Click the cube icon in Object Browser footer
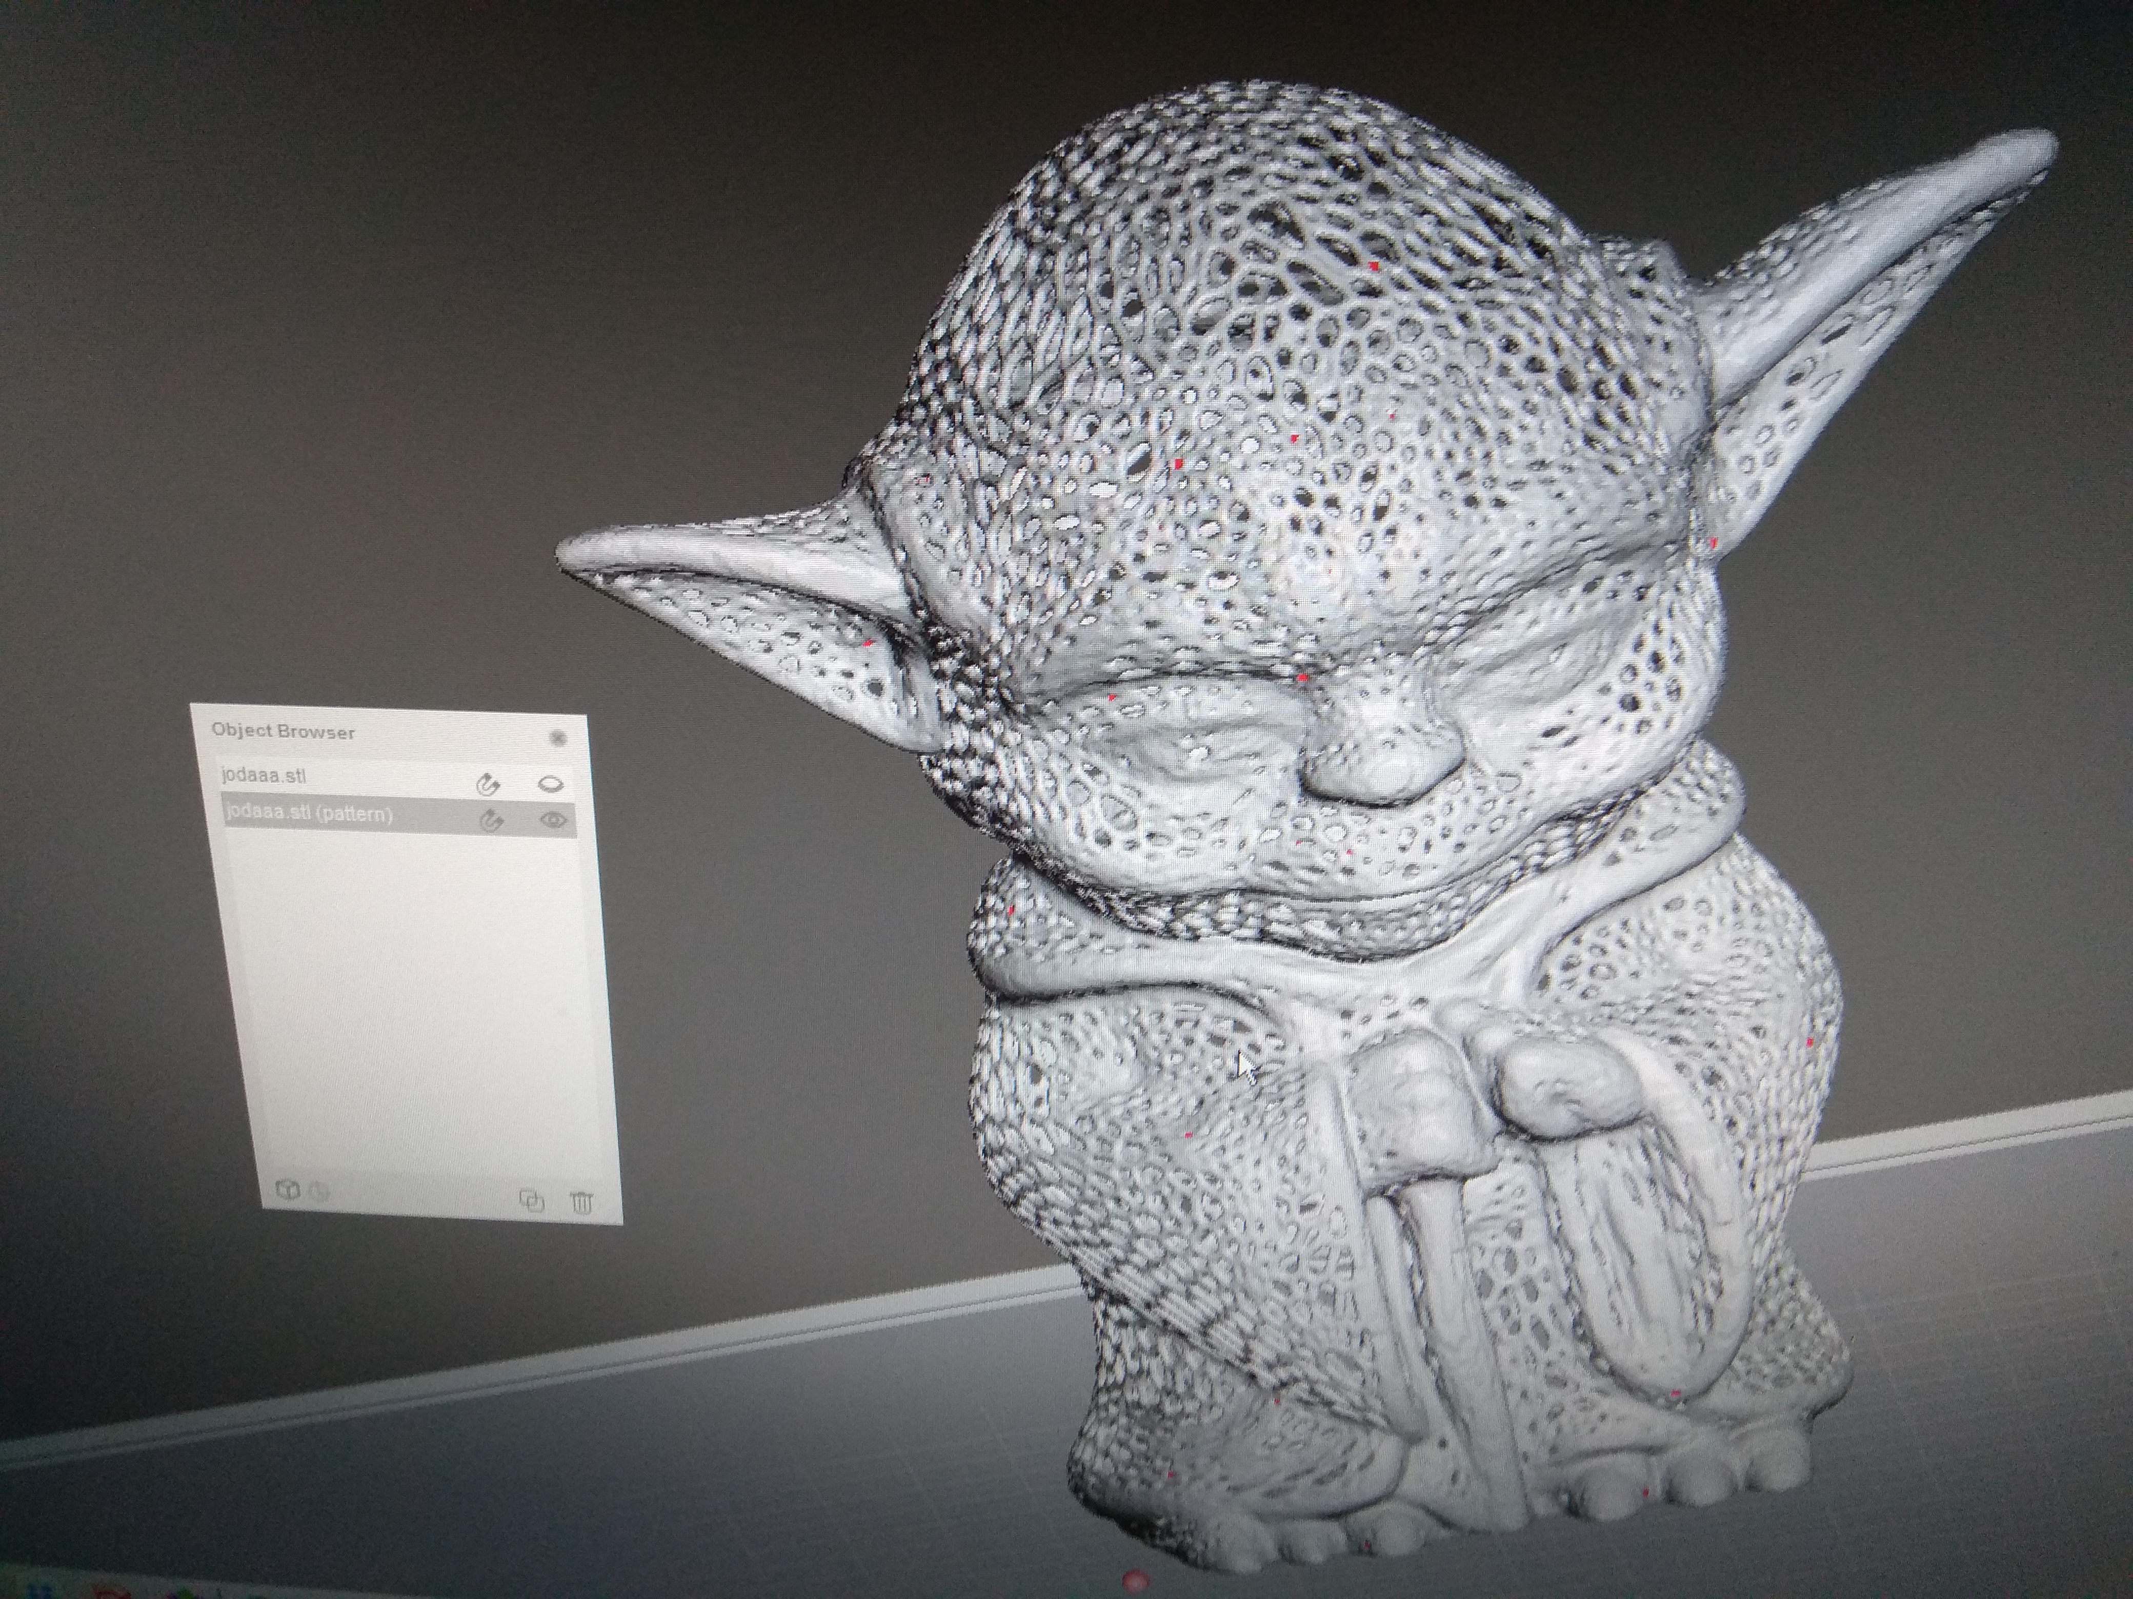 [x=287, y=1190]
